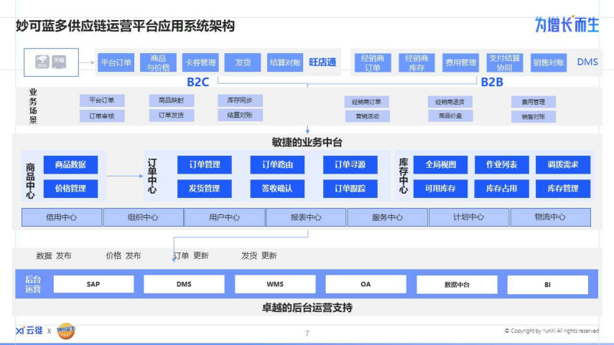Click the 支付结算协同 box in B2B row
The image size is (614, 345).
504,62
